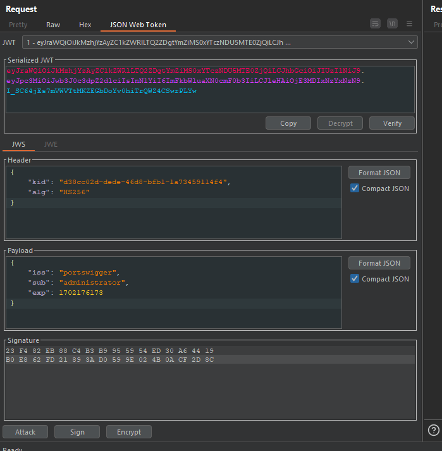Open the help question mark icon

click(434, 430)
